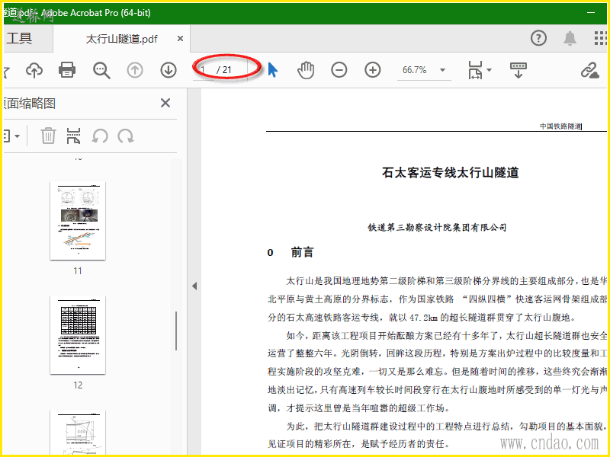Zoom out with the minus button
Image resolution: width=610 pixels, height=457 pixels.
(339, 70)
